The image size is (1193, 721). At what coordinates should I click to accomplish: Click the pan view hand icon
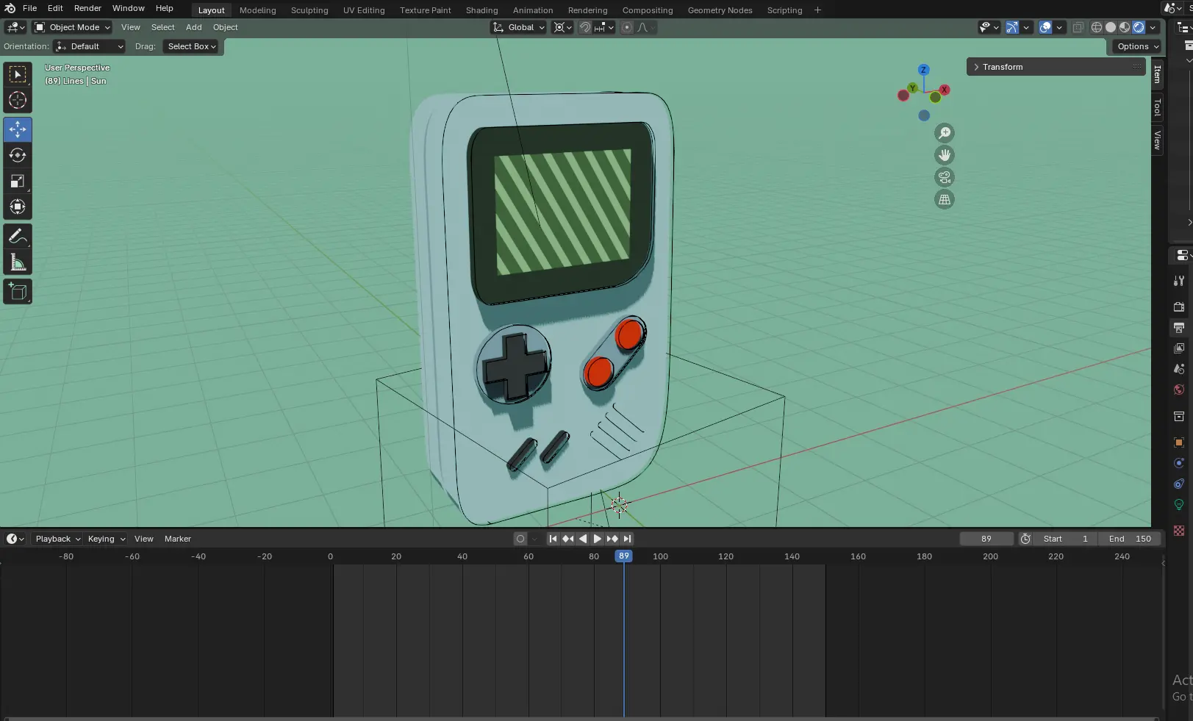(x=945, y=155)
